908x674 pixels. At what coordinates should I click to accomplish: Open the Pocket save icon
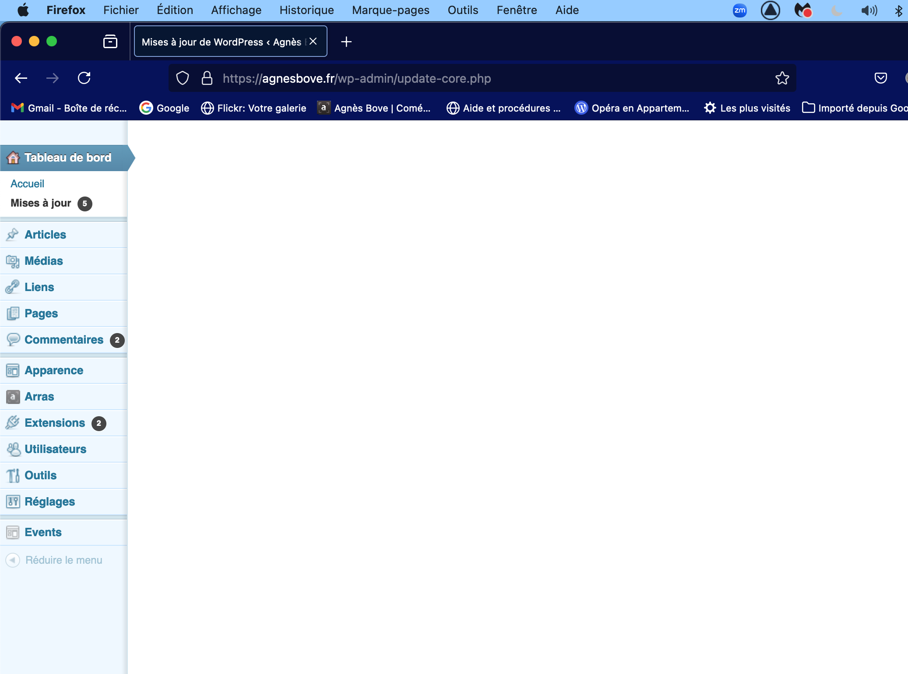tap(880, 78)
